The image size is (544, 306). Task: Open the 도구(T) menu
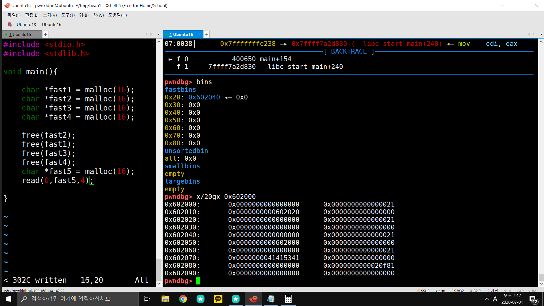(x=68, y=15)
